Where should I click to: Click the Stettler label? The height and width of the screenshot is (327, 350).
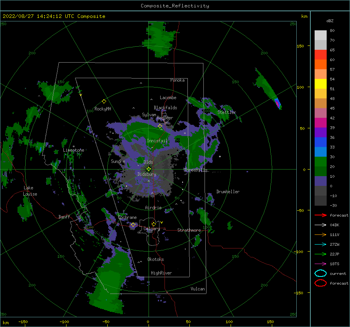[x=227, y=112]
